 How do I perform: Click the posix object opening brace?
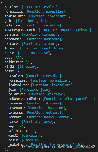click(19, 71)
